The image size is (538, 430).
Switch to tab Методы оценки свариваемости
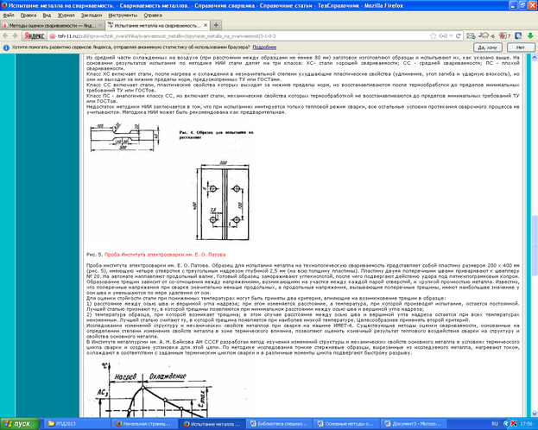point(52,25)
